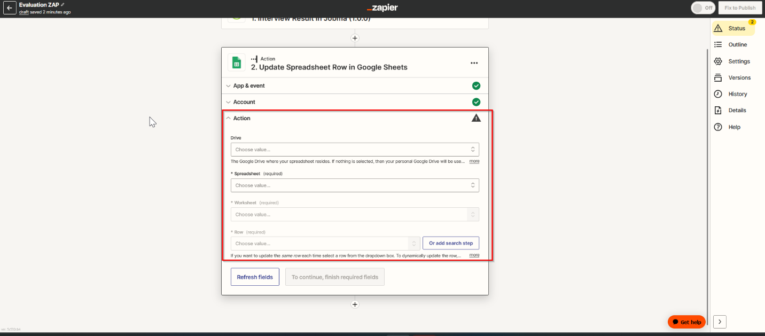Click the Outline list icon
Viewport: 765px width, 336px height.
click(x=718, y=45)
